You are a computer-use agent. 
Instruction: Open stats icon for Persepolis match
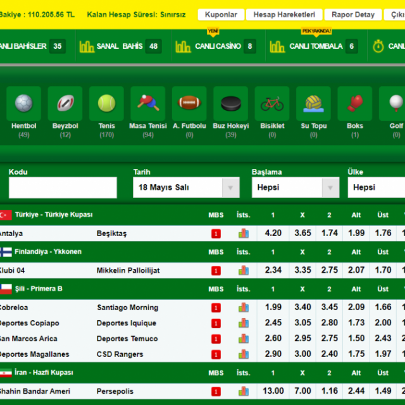243,391
